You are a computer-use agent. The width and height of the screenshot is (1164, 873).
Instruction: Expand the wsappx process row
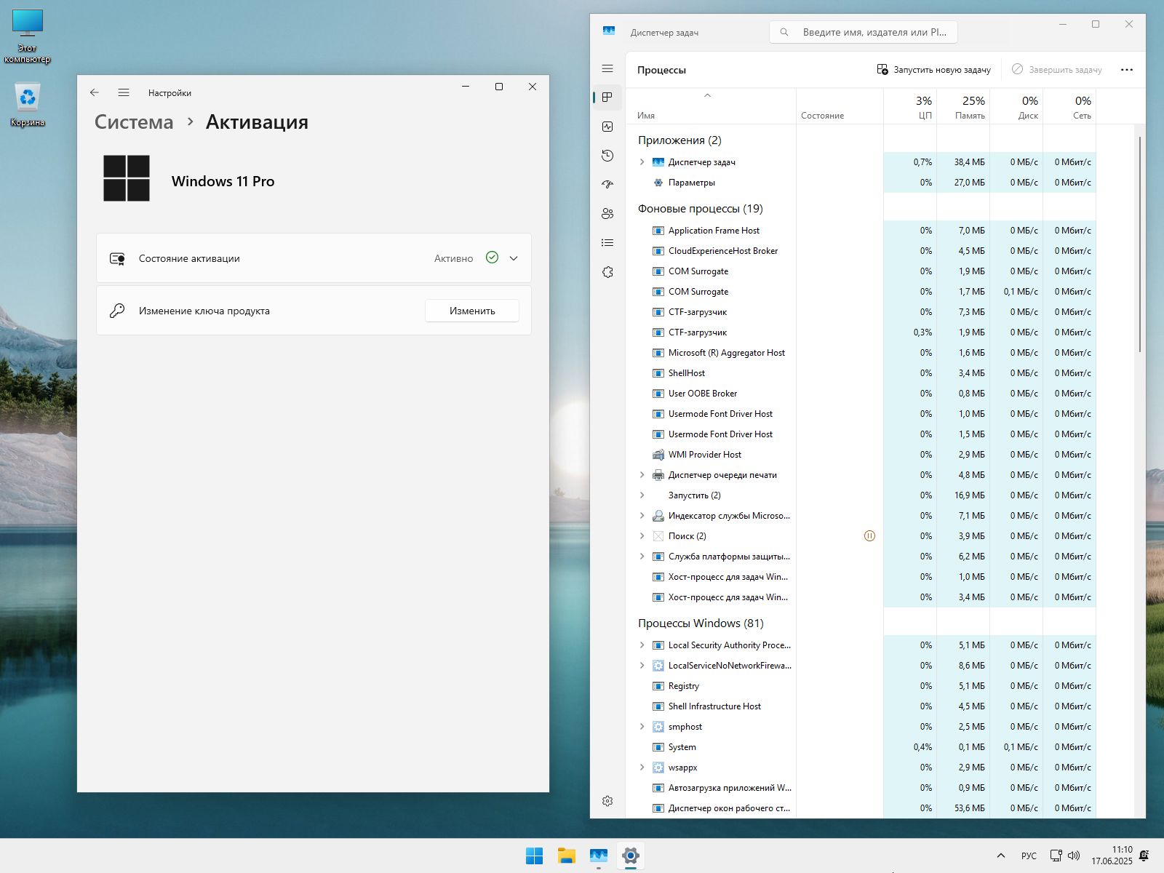pyautogui.click(x=642, y=768)
